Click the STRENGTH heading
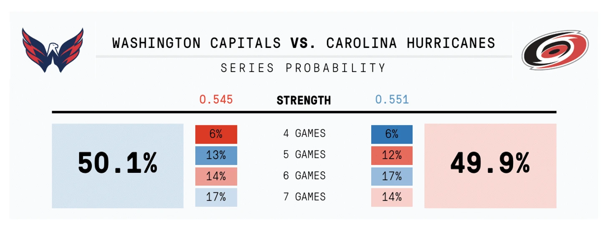The height and width of the screenshot is (234, 609). (304, 100)
